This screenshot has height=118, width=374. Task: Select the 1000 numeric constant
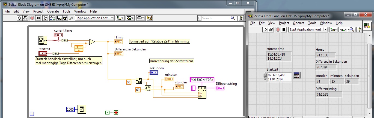point(70,109)
